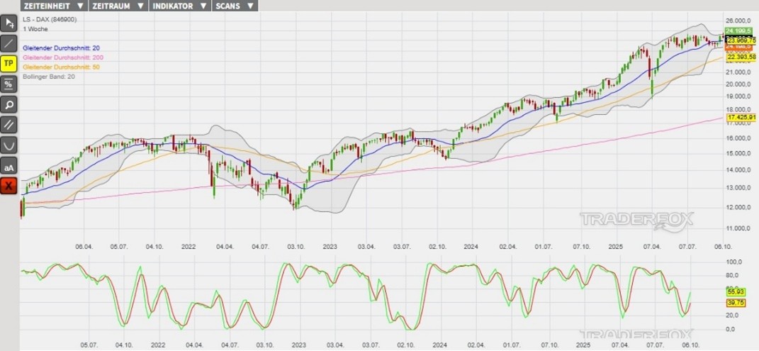Image resolution: width=759 pixels, height=351 pixels.
Task: Pick the aA text annotation tool
Action: click(x=9, y=167)
